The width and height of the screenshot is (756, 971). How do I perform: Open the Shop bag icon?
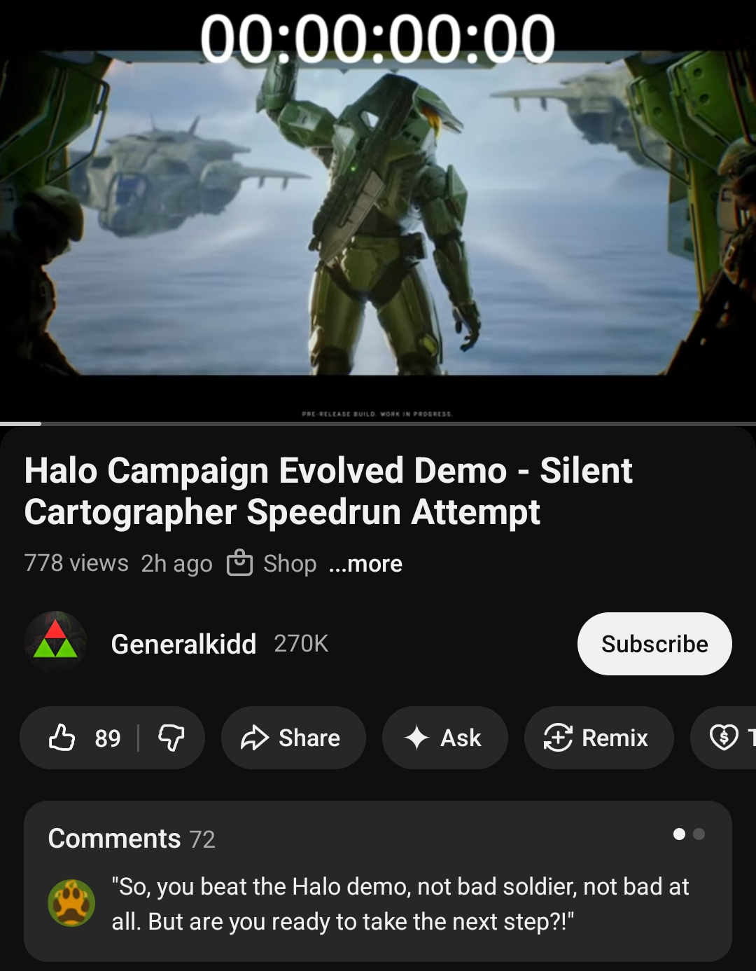239,563
